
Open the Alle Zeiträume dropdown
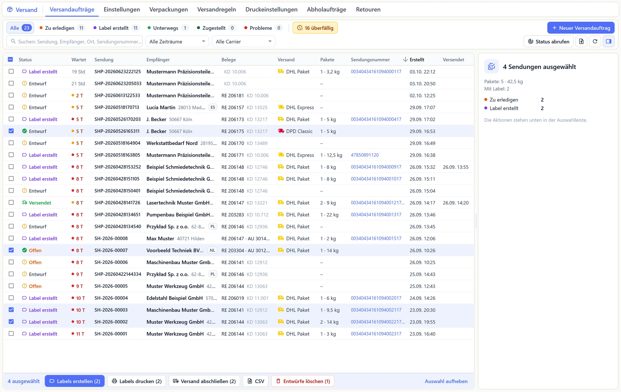click(177, 41)
